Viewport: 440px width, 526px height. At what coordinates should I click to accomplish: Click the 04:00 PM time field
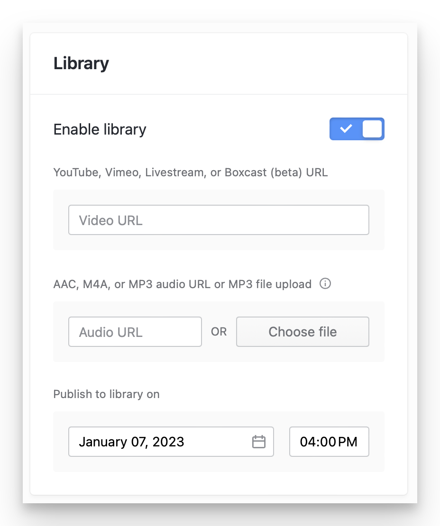point(329,442)
